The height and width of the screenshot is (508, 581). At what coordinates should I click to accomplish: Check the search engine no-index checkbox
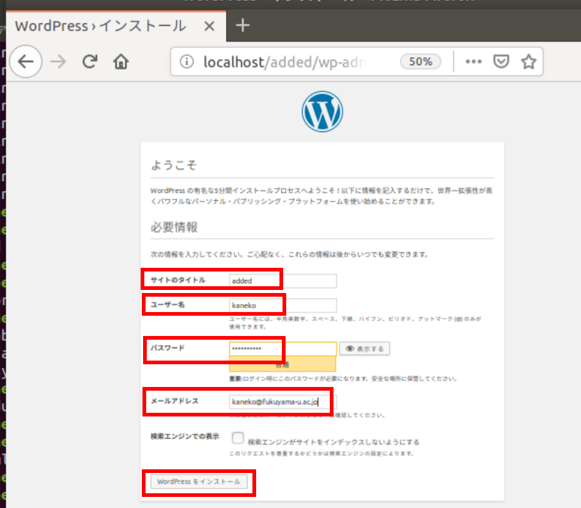[238, 437]
